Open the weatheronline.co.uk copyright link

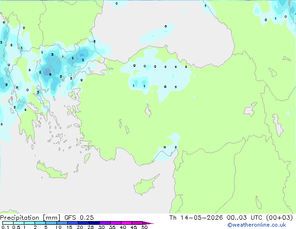pos(257,225)
